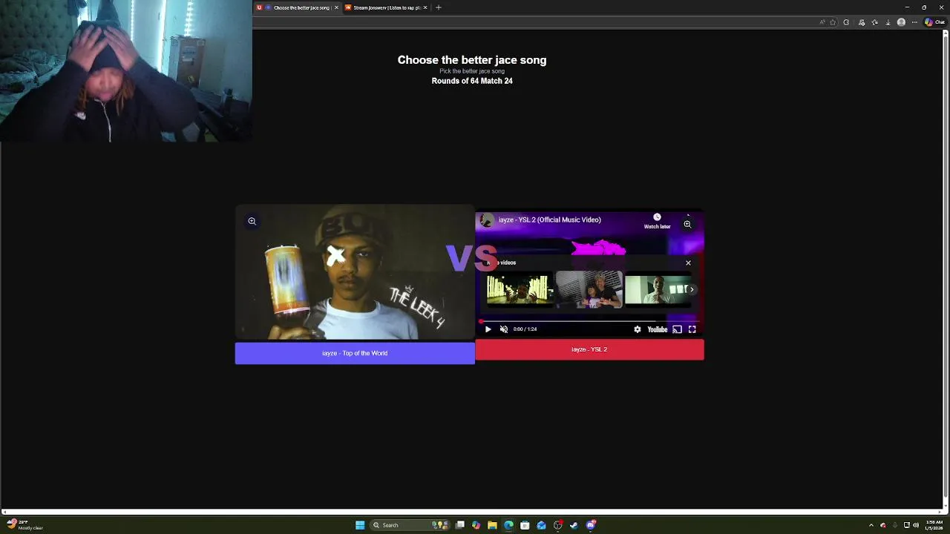
Task: Click the YouTube logo in player
Action: coord(658,329)
